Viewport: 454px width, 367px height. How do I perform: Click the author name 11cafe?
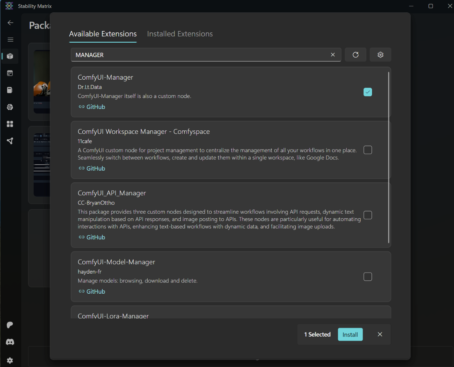(x=85, y=141)
